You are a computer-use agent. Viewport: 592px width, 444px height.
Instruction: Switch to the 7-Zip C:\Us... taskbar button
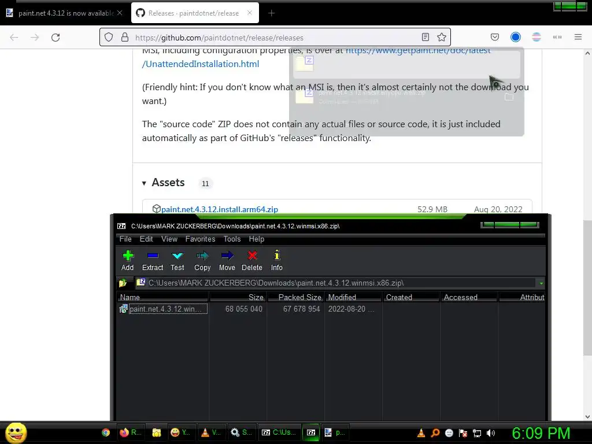(x=279, y=432)
